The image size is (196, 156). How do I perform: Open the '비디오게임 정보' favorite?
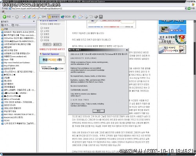tap(9, 50)
